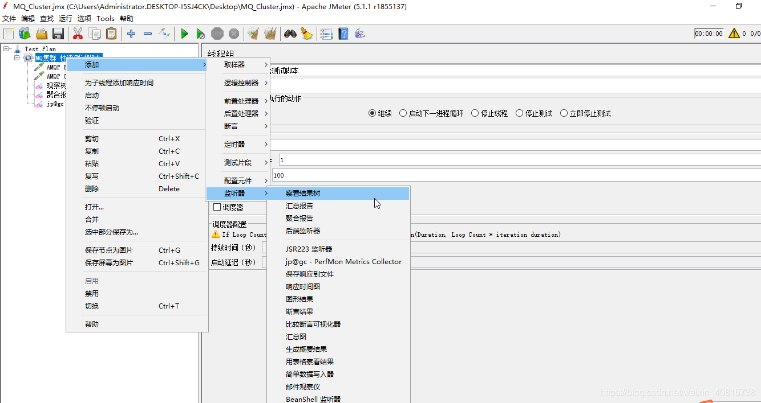Collapse all nodes with the minus icon

pos(148,34)
